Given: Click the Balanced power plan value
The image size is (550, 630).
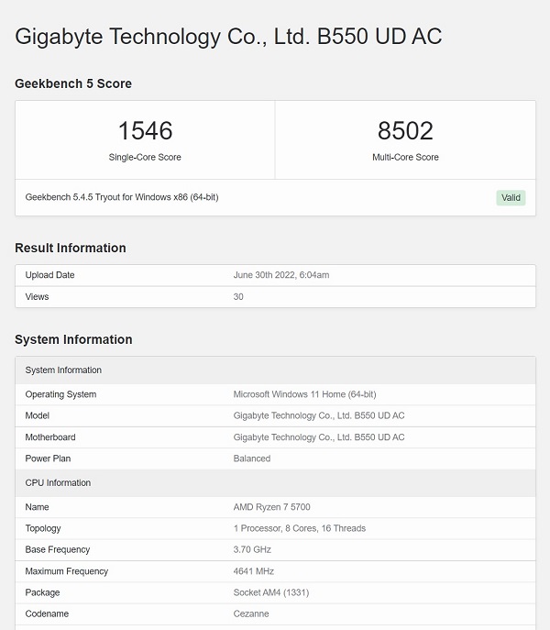Looking at the screenshot, I should (251, 459).
